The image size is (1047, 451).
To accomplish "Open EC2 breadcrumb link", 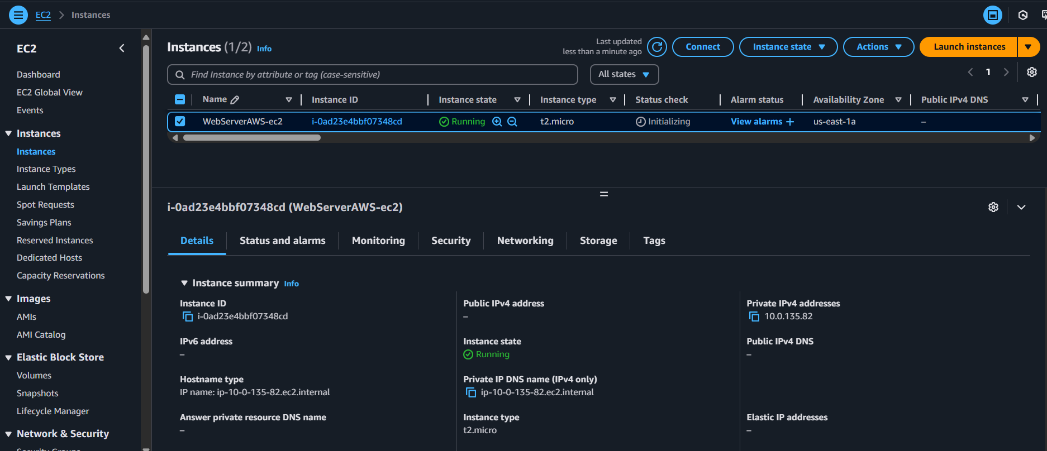I will coord(43,15).
